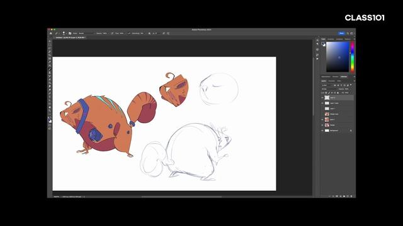Expand the status bar info arrow
This screenshot has width=403, height=226.
click(84, 196)
